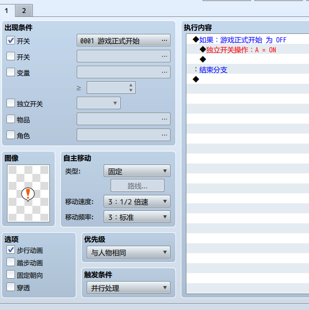Switch to event page tab 2
Image resolution: width=309 pixels, height=310 pixels.
[24, 10]
